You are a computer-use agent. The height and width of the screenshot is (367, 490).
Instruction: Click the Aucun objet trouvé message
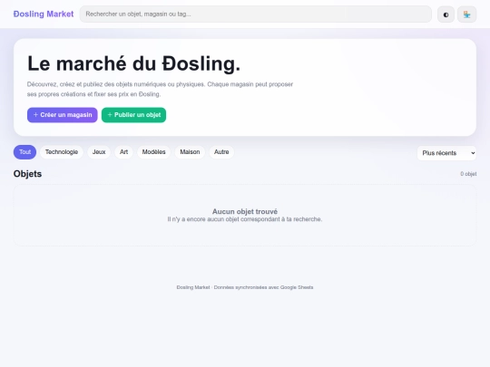tap(245, 211)
